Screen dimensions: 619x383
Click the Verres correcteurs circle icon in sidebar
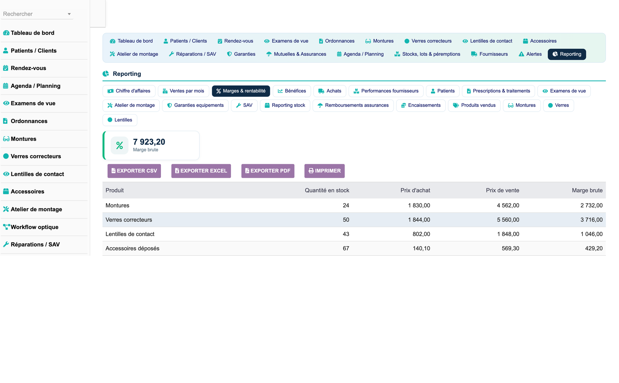tap(6, 156)
